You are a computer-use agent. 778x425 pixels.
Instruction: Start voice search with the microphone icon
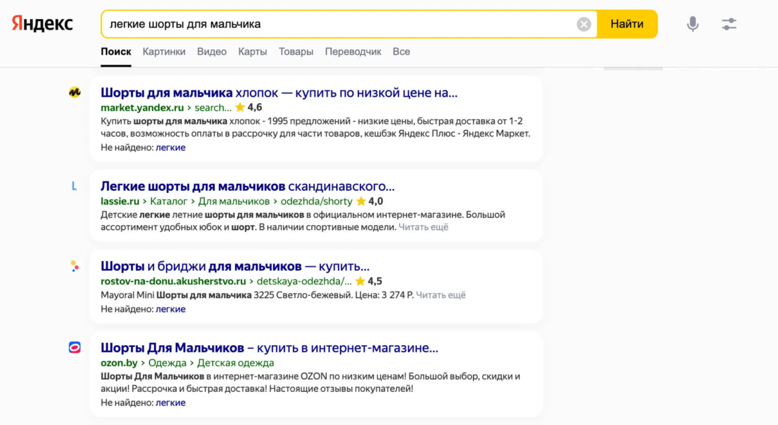click(693, 24)
